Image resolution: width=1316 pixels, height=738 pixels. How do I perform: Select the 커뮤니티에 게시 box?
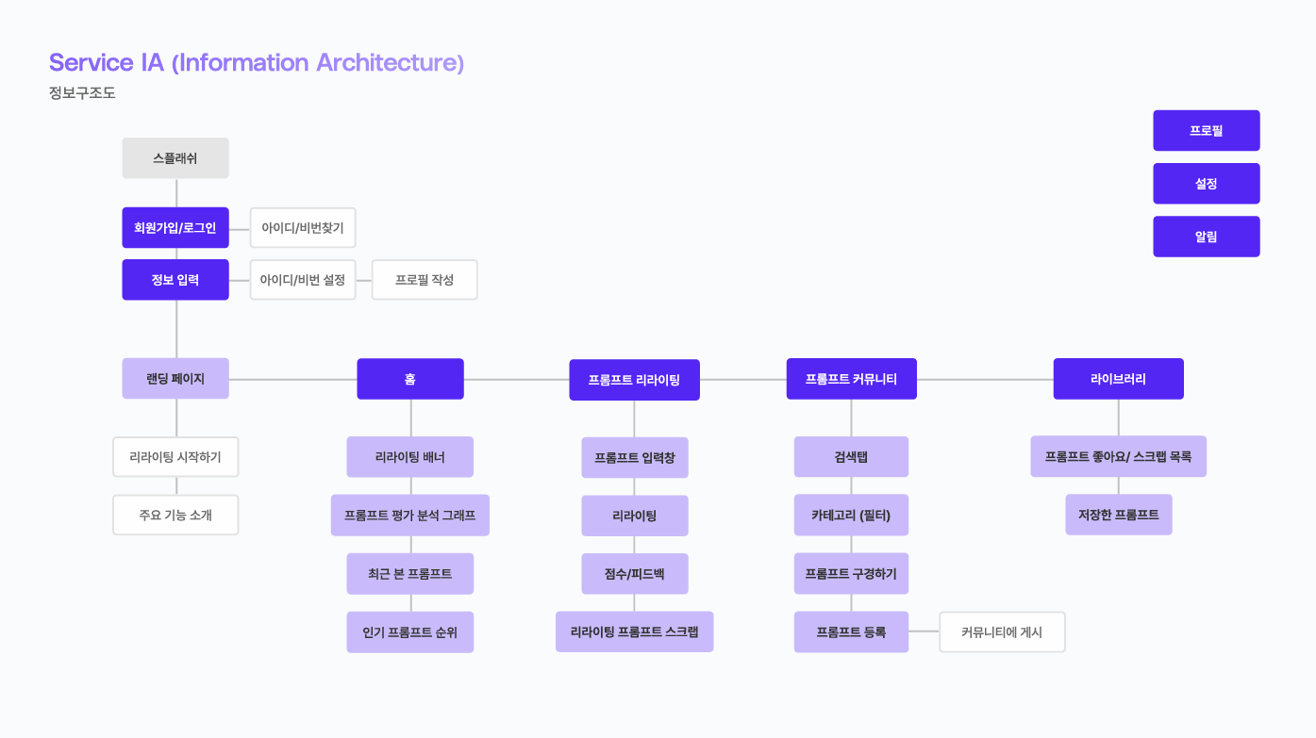pyautogui.click(x=1002, y=632)
